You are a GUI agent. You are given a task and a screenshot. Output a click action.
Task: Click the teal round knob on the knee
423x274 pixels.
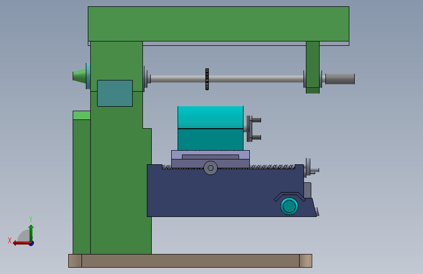pos(289,206)
